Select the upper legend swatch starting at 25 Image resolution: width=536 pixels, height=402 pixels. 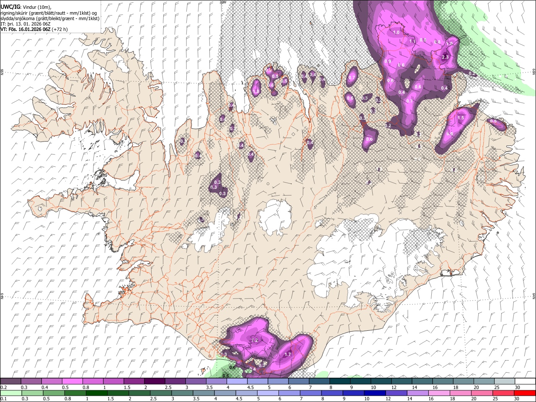(x=504, y=381)
